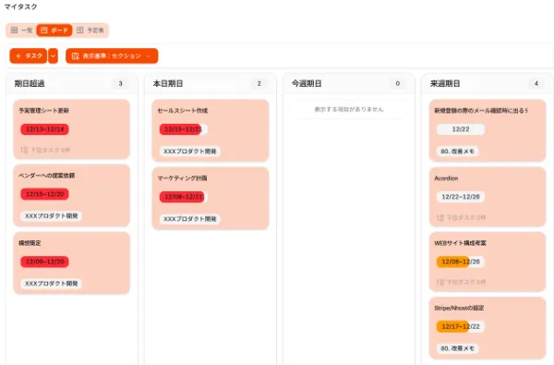The image size is (554, 365).
Task: Click the 12/08~12/21 date progress badge
Action: click(184, 197)
